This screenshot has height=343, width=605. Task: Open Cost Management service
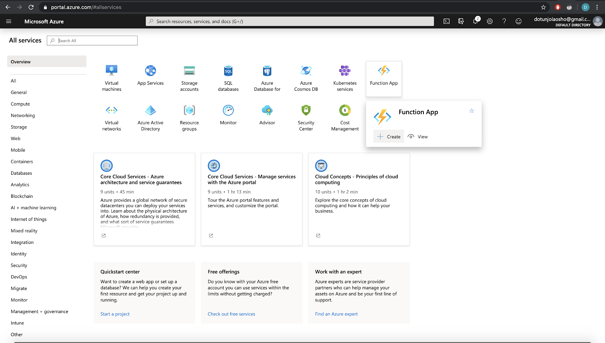click(345, 118)
